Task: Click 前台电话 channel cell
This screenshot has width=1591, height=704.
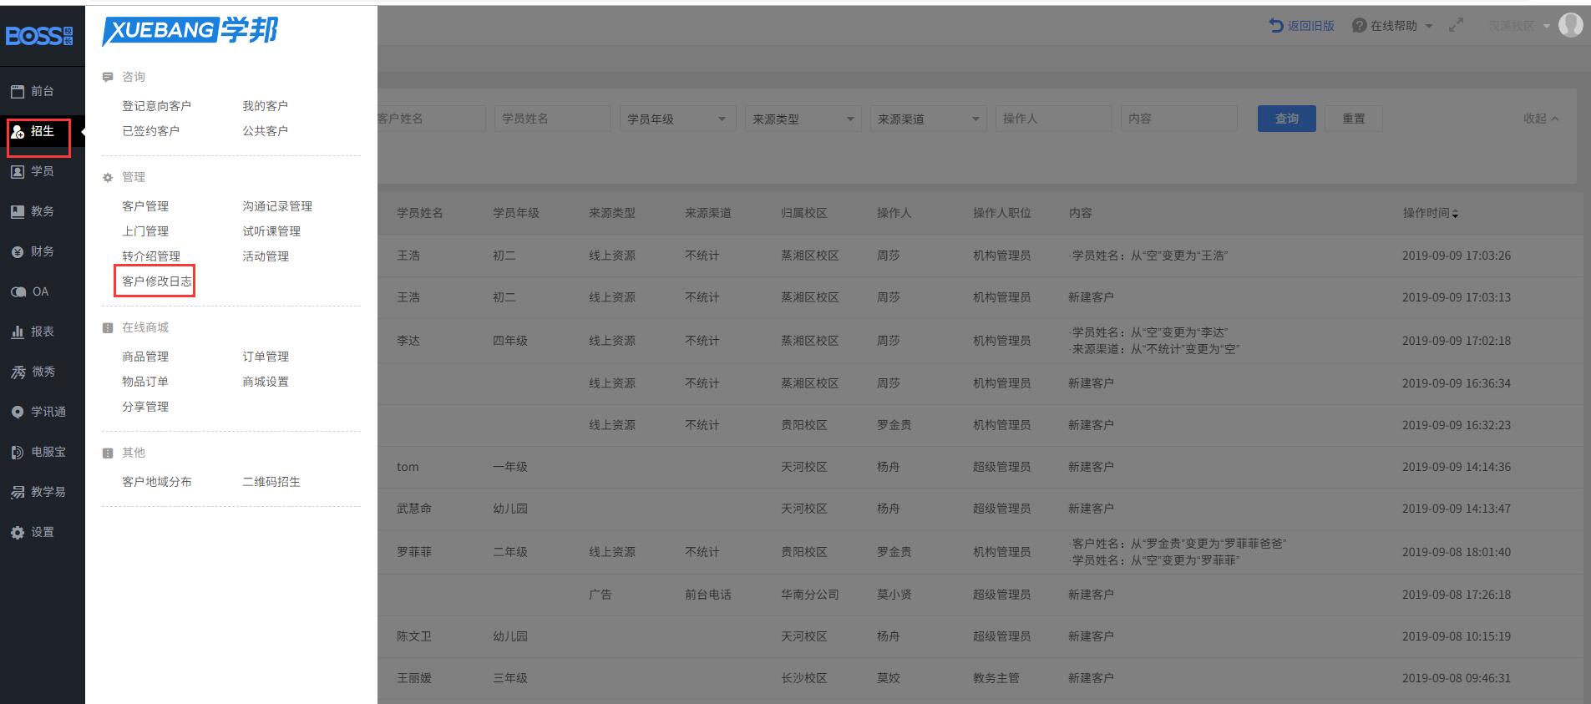Action: click(708, 595)
